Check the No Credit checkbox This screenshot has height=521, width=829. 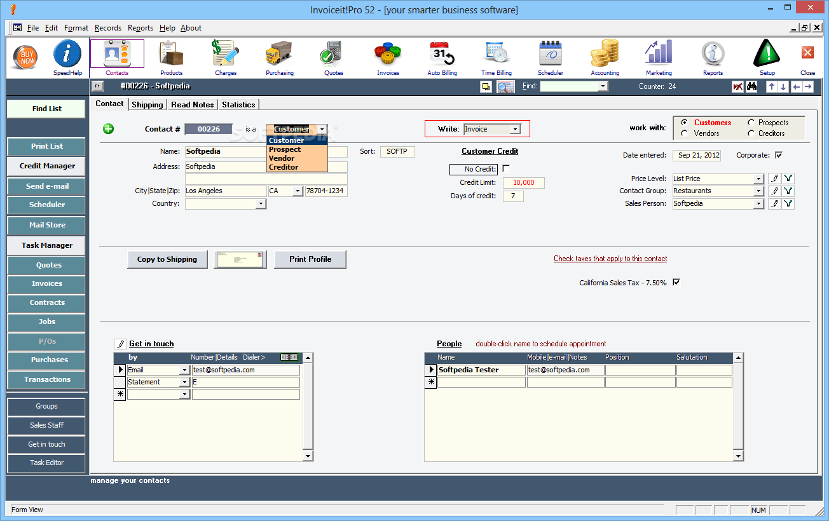point(506,168)
